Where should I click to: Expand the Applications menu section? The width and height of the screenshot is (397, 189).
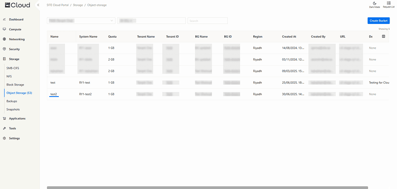click(17, 118)
